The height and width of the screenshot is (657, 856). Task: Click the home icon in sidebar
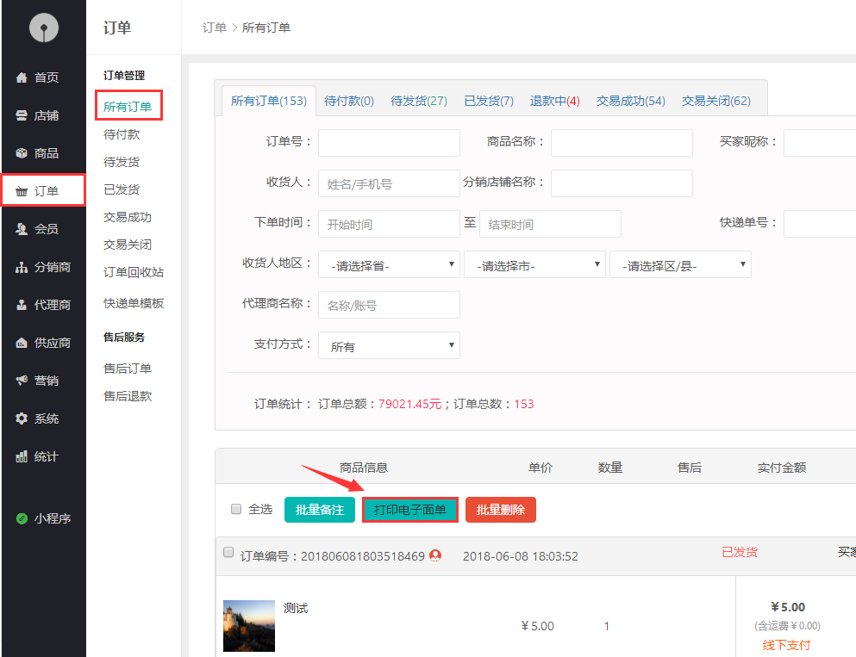point(22,77)
